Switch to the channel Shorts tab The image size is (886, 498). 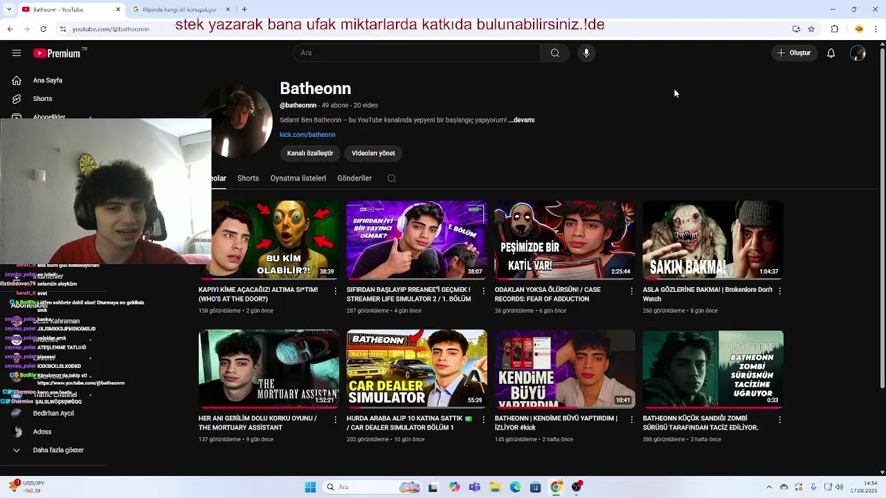pyautogui.click(x=248, y=178)
